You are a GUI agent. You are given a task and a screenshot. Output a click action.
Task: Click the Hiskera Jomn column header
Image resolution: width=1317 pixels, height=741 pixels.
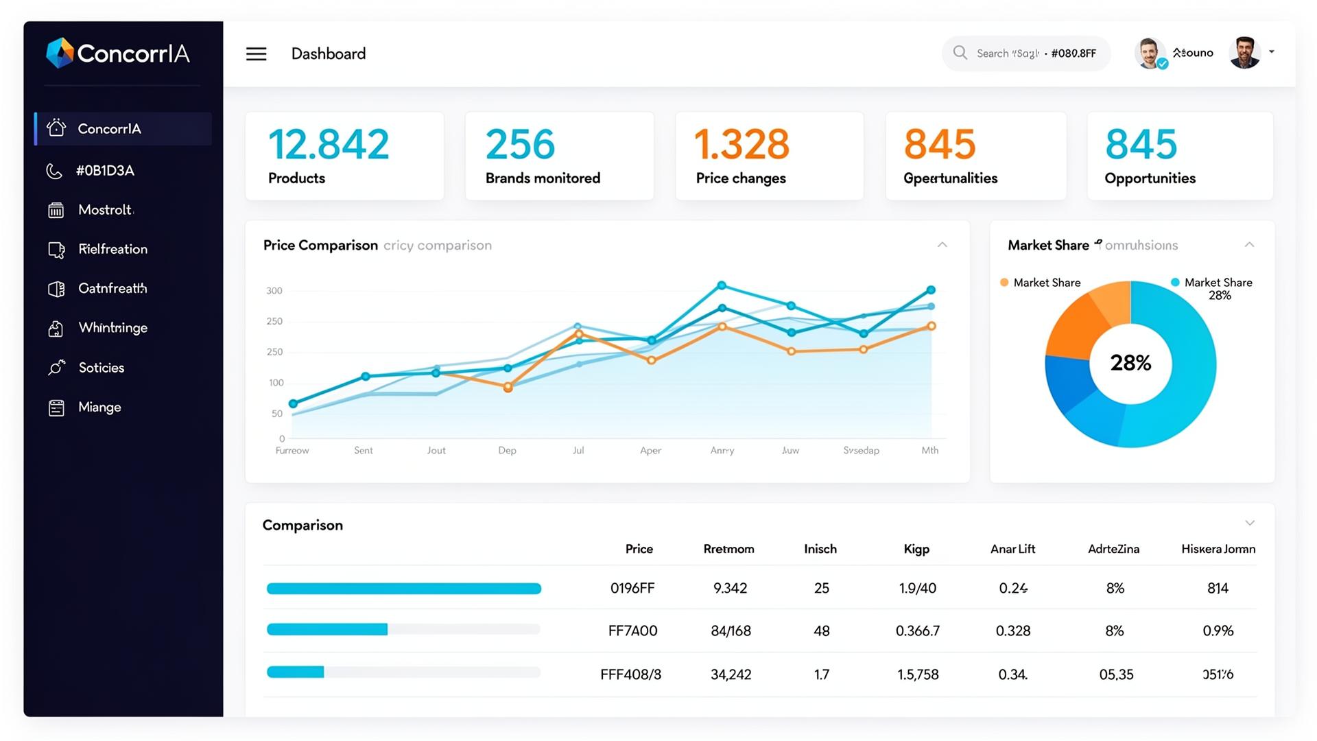tap(1218, 549)
